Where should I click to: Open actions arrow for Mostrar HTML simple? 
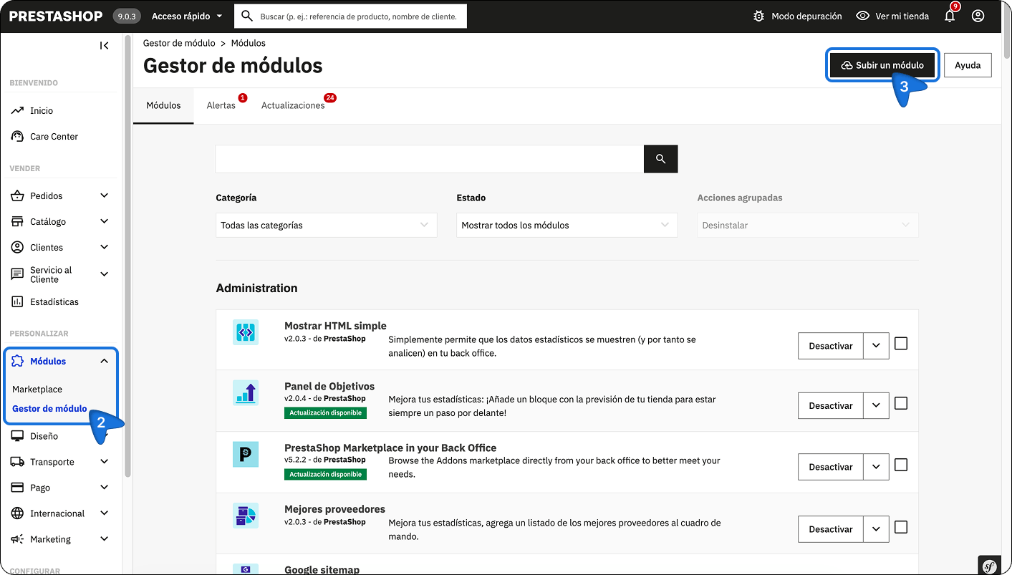coord(876,346)
